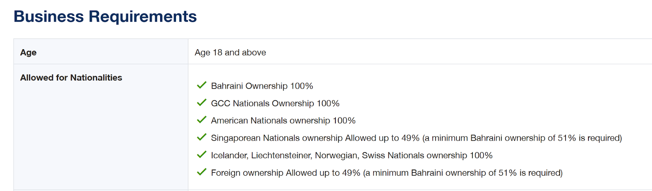Click the Business Requirements heading
652x191 pixels.
pos(105,17)
